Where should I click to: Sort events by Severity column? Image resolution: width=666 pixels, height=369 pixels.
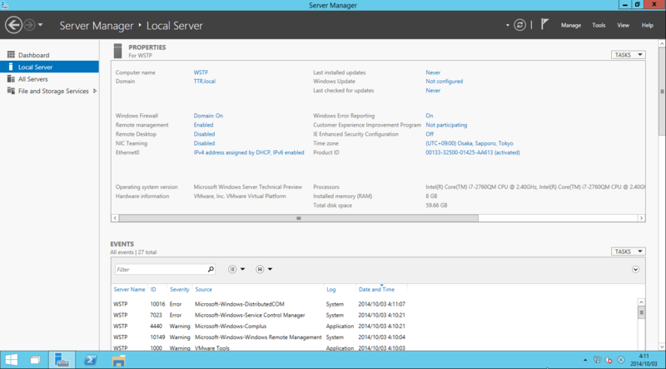coord(180,289)
